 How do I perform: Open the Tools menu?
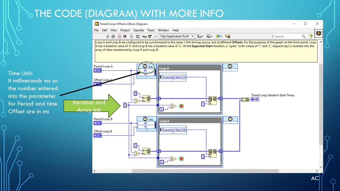151,30
